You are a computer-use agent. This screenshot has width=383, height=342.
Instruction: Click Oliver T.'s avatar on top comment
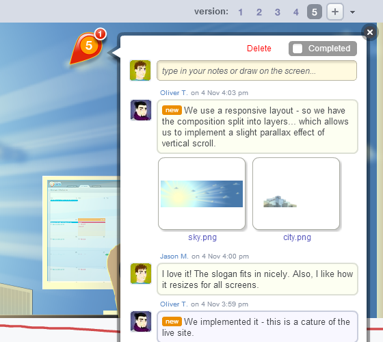141,110
